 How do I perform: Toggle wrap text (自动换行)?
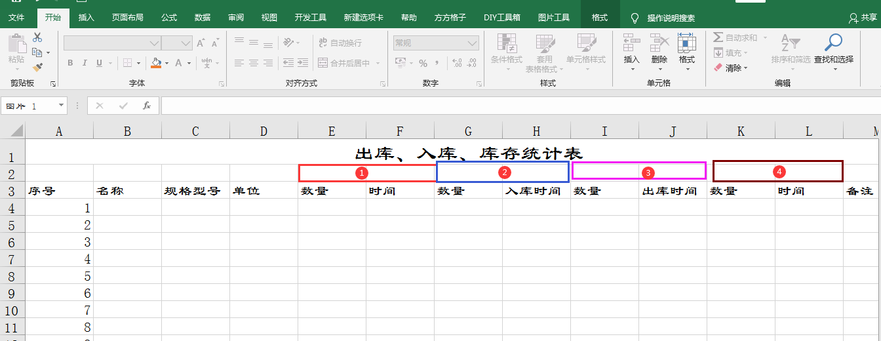click(340, 43)
